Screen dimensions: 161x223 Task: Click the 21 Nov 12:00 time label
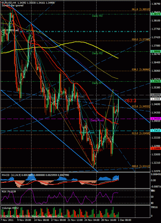pyautogui.click(x=74, y=220)
